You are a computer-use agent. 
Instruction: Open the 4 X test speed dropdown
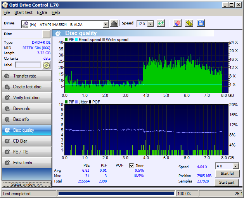[x=235, y=166]
